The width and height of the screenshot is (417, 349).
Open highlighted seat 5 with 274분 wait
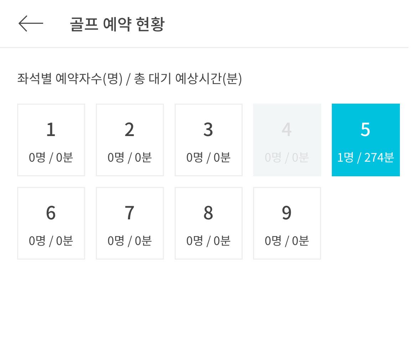point(366,140)
